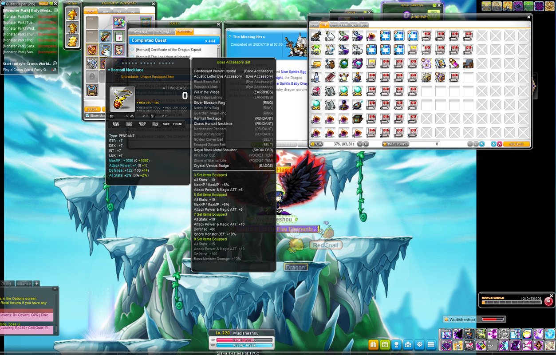The height and width of the screenshot is (355, 556).
Task: Click the party member Wudisheshou HP bar
Action: (x=492, y=319)
